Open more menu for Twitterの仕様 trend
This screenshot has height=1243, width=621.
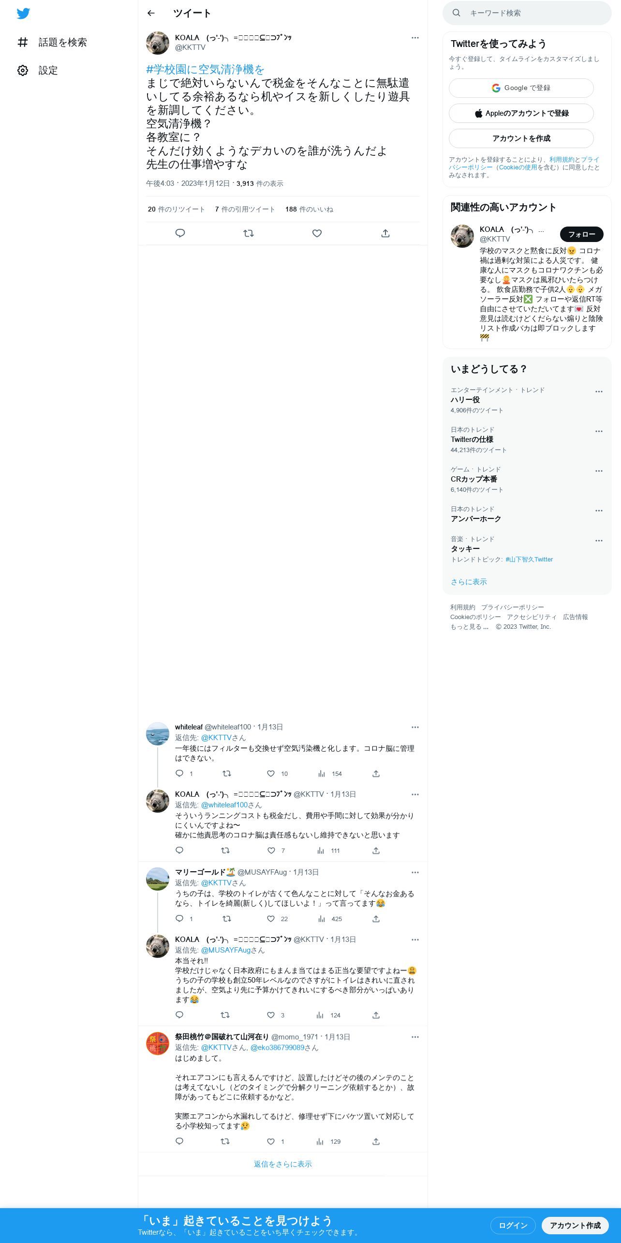599,431
